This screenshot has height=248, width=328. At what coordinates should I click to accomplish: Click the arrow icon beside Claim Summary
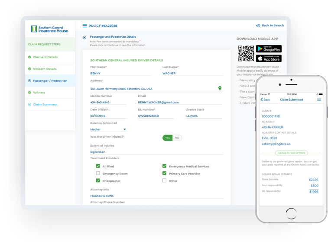coord(29,104)
